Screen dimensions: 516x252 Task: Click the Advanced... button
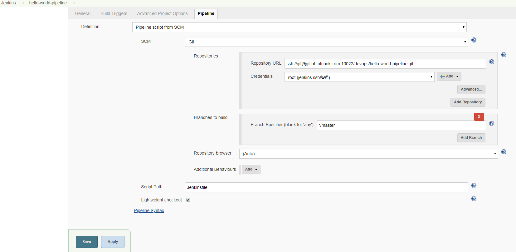click(471, 89)
